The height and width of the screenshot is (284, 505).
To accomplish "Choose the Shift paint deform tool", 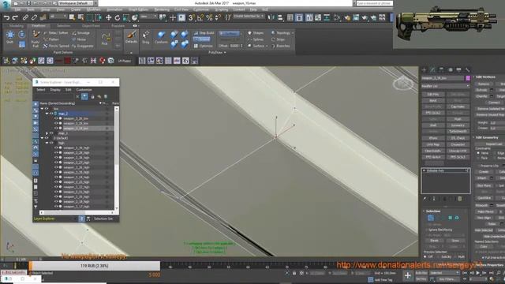I will point(10,37).
